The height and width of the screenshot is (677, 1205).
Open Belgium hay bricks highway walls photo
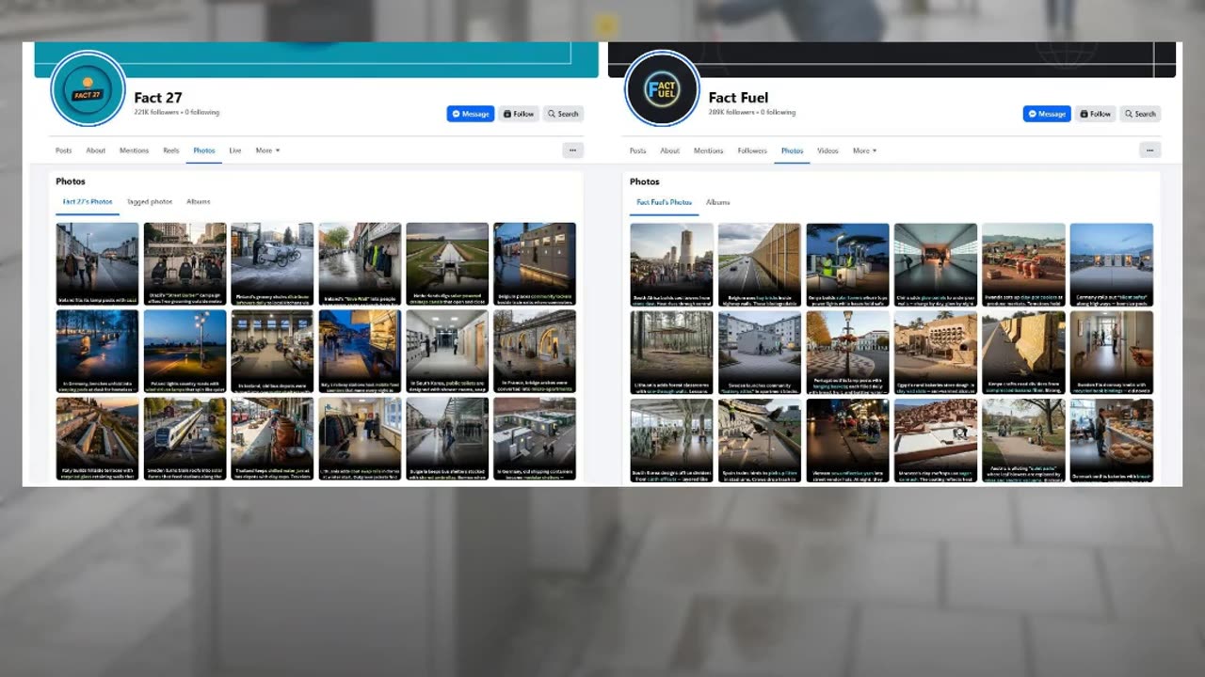click(759, 265)
